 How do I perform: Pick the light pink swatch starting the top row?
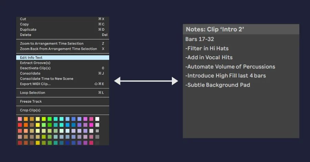click(20, 119)
